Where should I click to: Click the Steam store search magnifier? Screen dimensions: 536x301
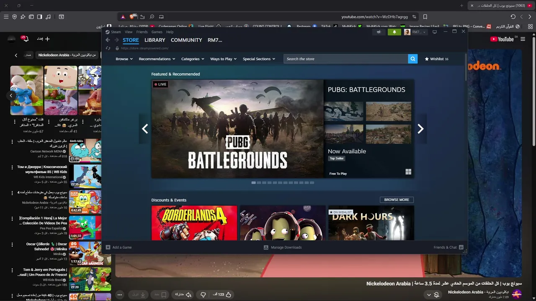point(413,59)
